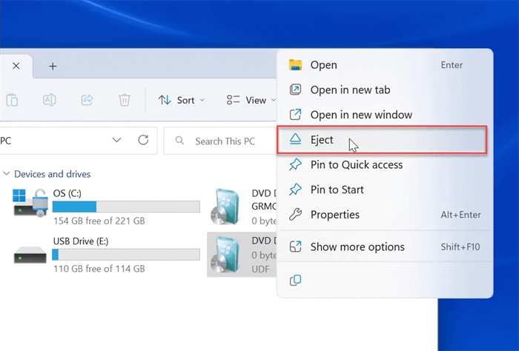Viewport: 519px width, 351px height.
Task: Click the USB Drive (E:) storage bar
Action: coord(126,255)
